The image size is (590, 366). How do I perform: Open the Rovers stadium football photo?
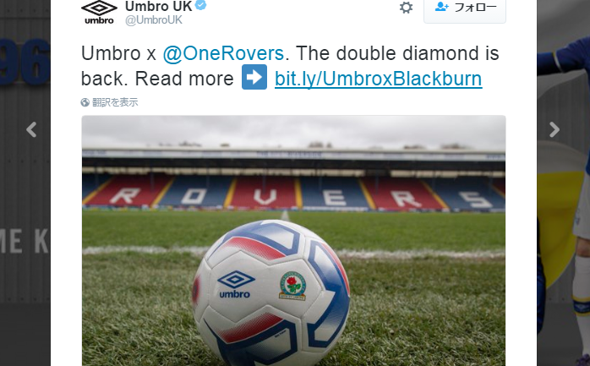click(293, 241)
